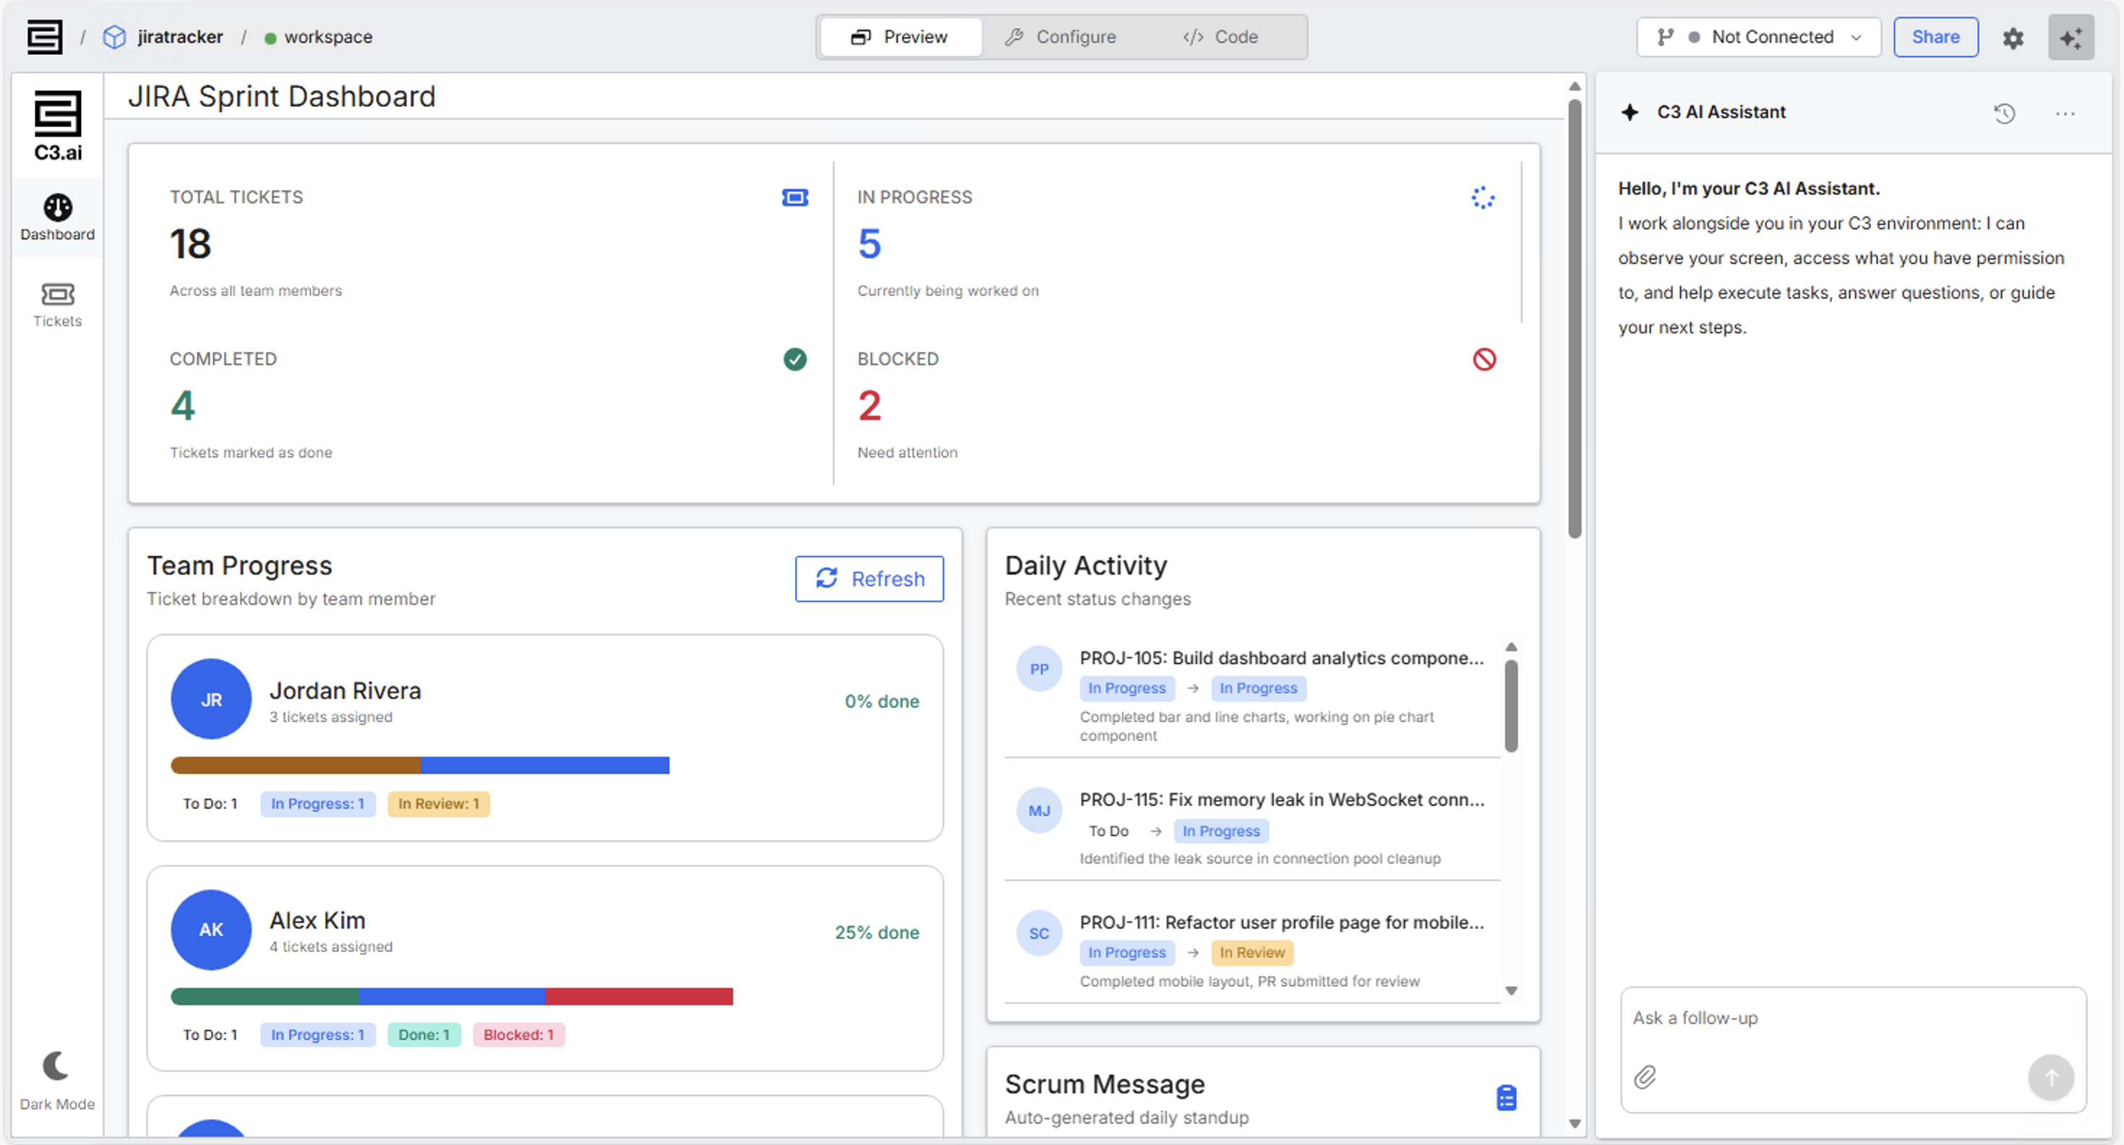Viewport: 2124px width, 1145px height.
Task: Click the send message arrow button
Action: 2050,1076
